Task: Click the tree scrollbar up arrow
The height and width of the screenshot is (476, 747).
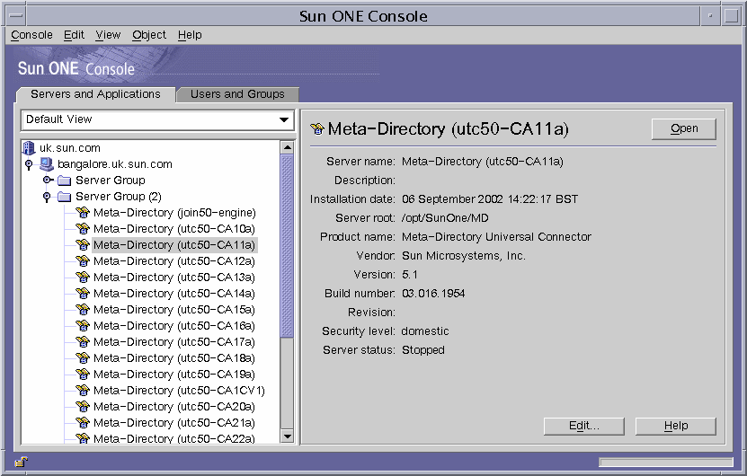Action: (288, 147)
